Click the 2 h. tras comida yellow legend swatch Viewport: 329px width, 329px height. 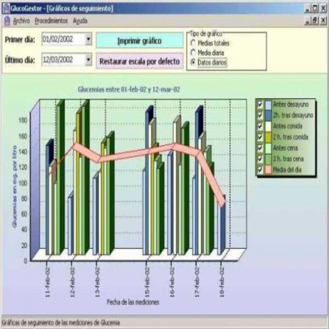[268, 137]
